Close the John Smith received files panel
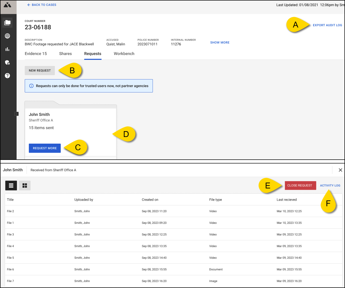The width and height of the screenshot is (345, 288). click(340, 170)
